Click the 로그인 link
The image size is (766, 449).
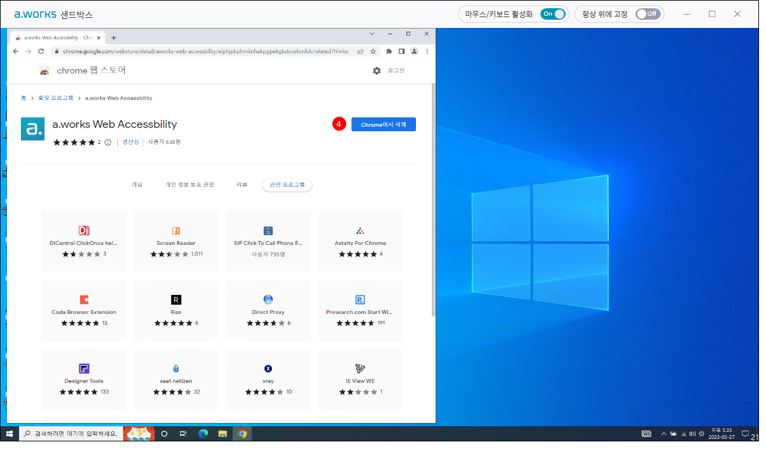coord(396,70)
